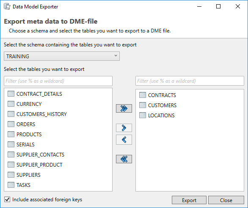248x208 pixels.
Task: Click the table icon beside TASKS
Action: point(11,185)
